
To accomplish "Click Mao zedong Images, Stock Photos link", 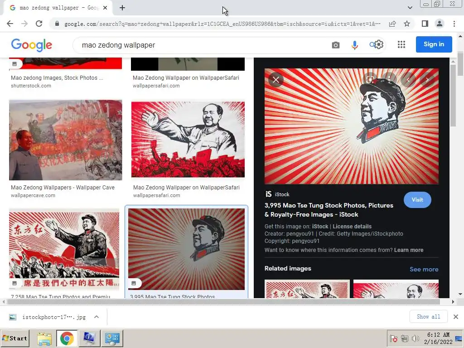I will click(57, 78).
